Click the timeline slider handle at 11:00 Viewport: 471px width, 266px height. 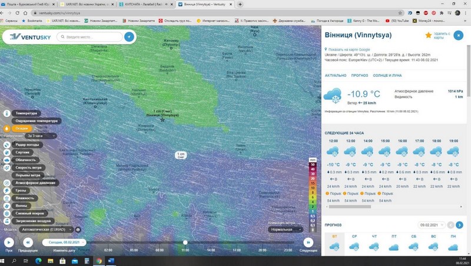click(x=185, y=243)
